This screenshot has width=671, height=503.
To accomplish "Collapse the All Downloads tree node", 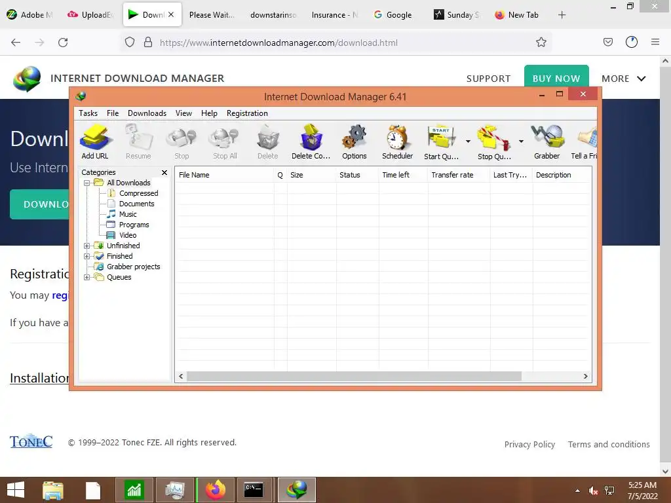I will 87,183.
